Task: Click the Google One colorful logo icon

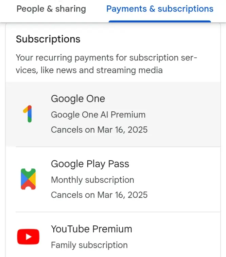Action: [28, 114]
